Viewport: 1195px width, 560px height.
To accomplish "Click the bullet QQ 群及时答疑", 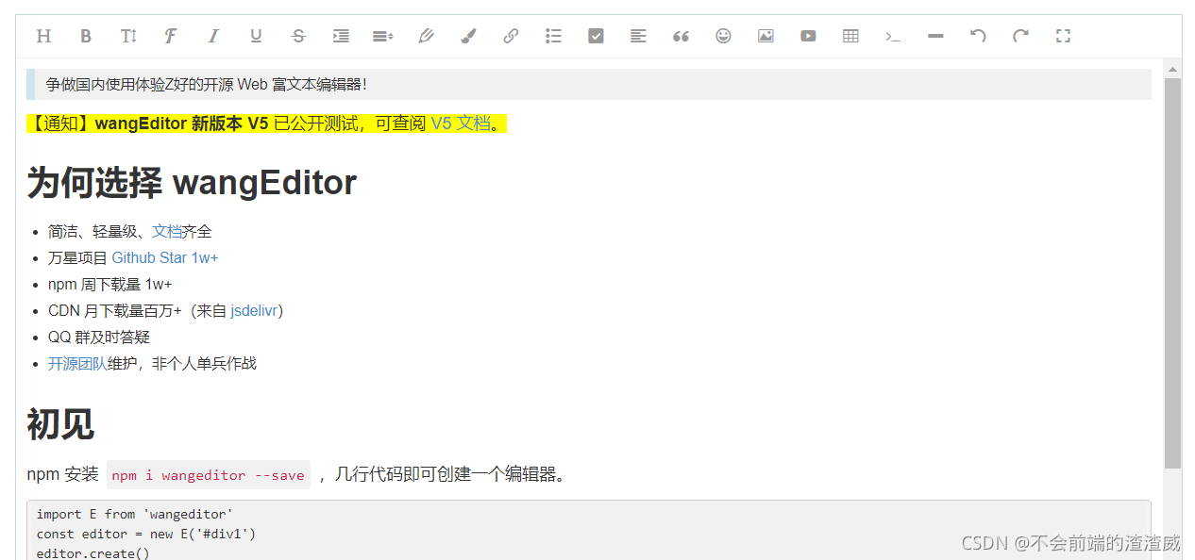I will [99, 337].
